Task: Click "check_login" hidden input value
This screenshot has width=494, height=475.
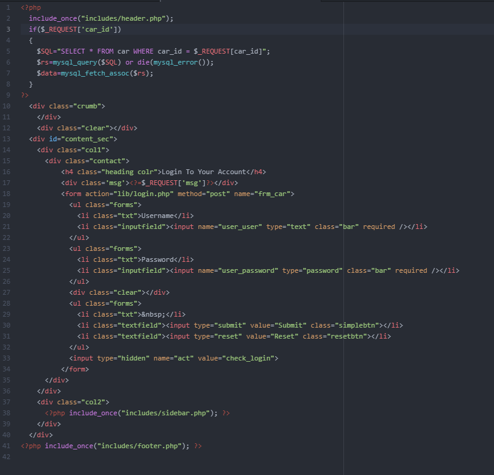Action: pyautogui.click(x=248, y=358)
